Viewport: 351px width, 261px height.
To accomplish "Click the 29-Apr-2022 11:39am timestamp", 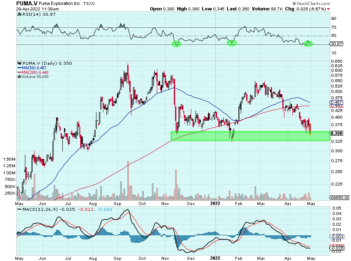I will point(37,9).
